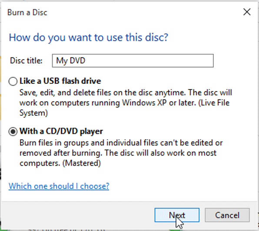Click the 'Disc title:' label
259x231 pixels.
[26, 61]
